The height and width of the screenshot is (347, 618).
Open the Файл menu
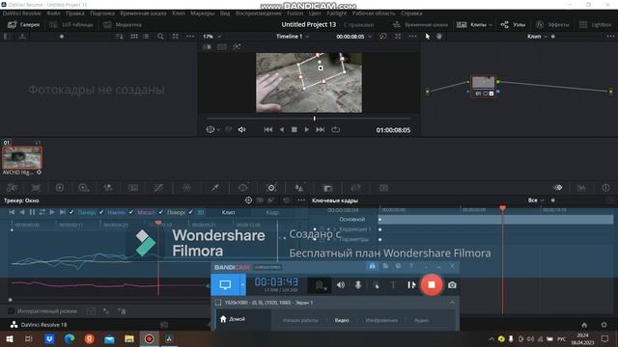53,13
